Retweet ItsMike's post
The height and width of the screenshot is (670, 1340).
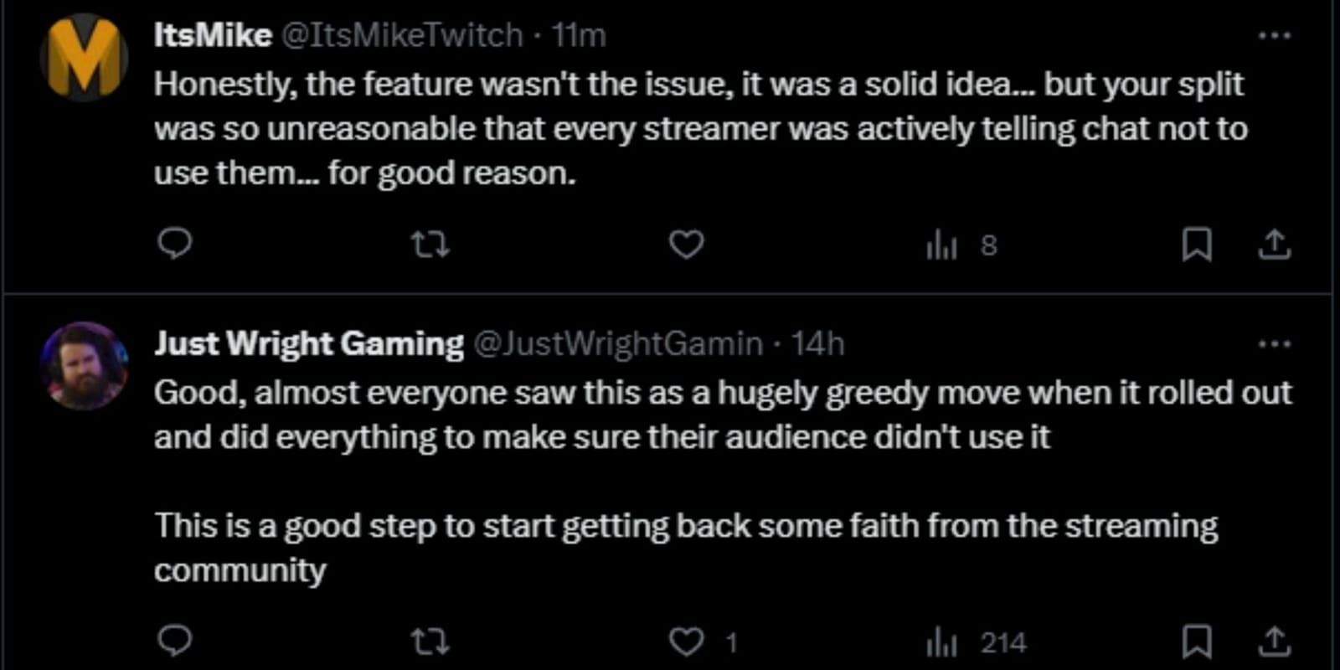coord(429,245)
